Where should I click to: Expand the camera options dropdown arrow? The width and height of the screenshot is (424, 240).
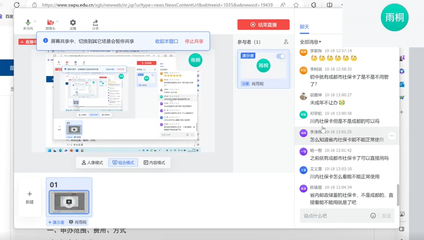[x=58, y=21]
